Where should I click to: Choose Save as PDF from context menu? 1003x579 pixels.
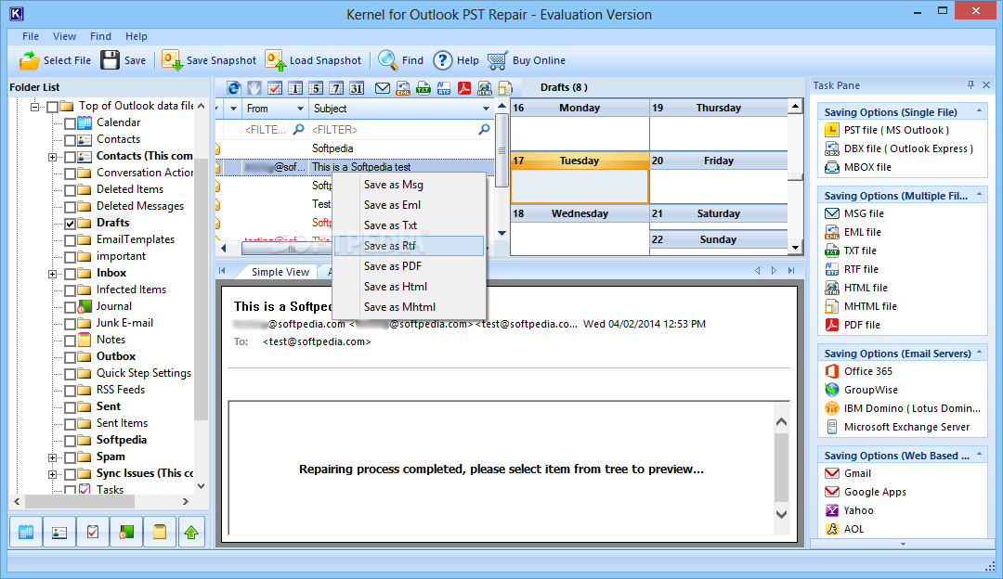pyautogui.click(x=409, y=266)
